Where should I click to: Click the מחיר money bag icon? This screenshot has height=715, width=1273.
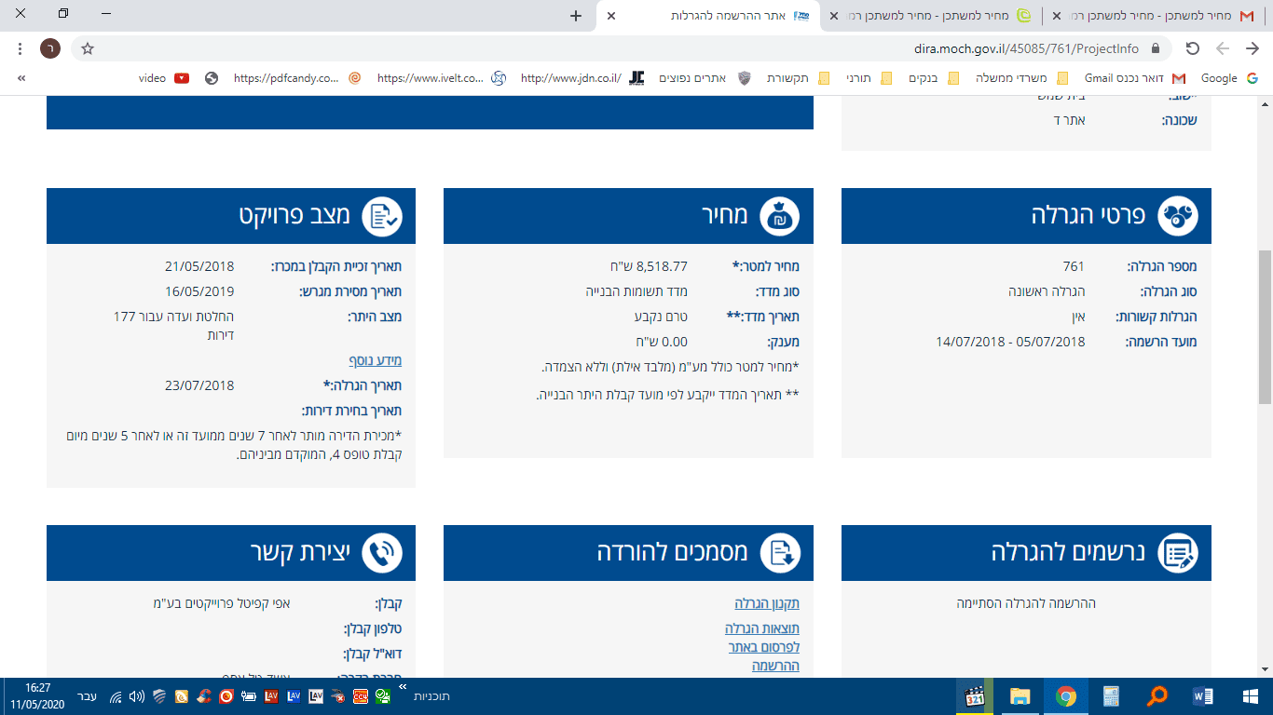tap(780, 216)
